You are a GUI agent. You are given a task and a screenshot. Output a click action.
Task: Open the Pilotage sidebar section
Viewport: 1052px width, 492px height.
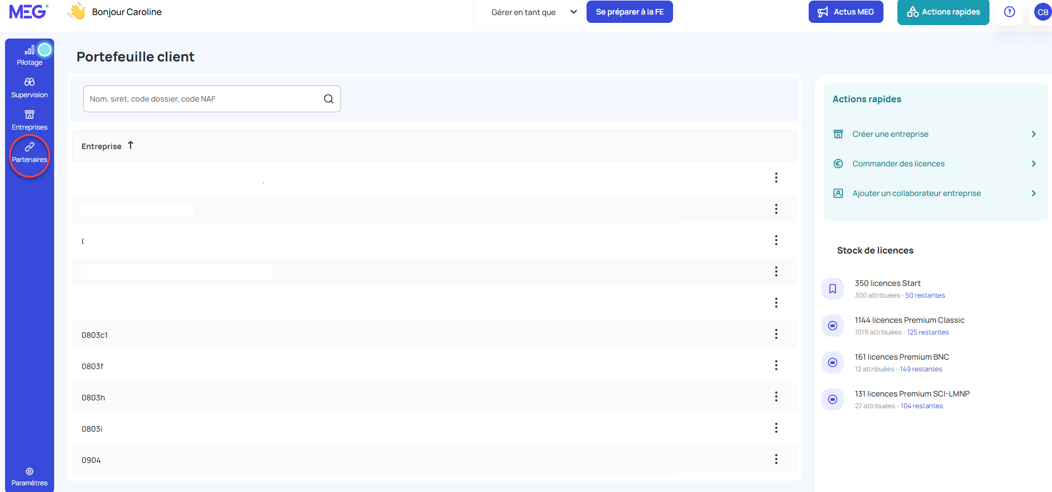tap(30, 55)
